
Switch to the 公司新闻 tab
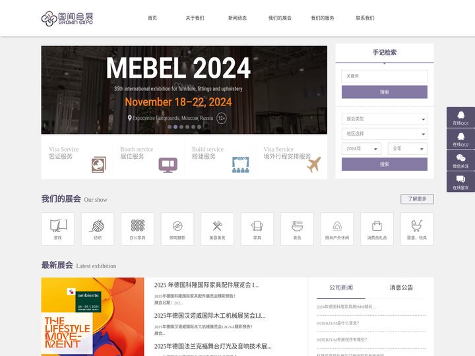[341, 287]
